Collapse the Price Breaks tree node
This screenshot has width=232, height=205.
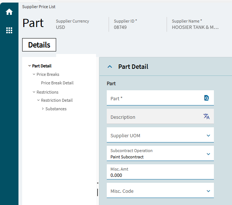pyautogui.click(x=34, y=74)
